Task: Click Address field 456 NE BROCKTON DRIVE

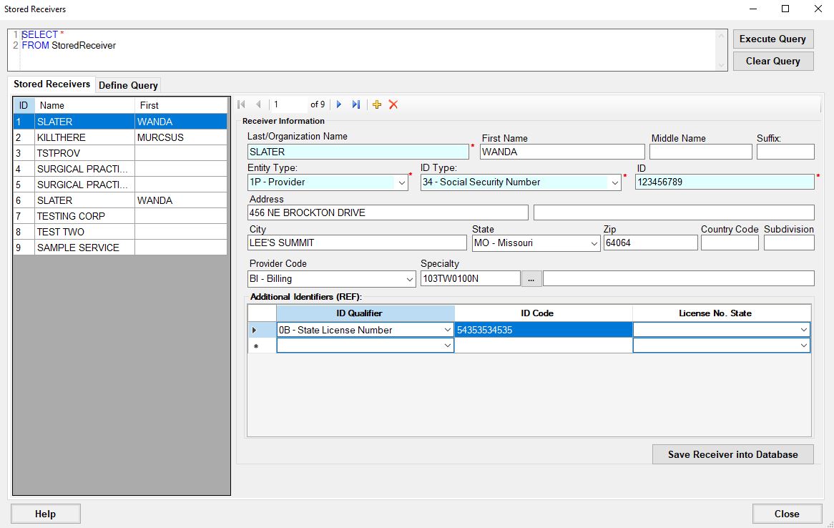Action: point(388,212)
